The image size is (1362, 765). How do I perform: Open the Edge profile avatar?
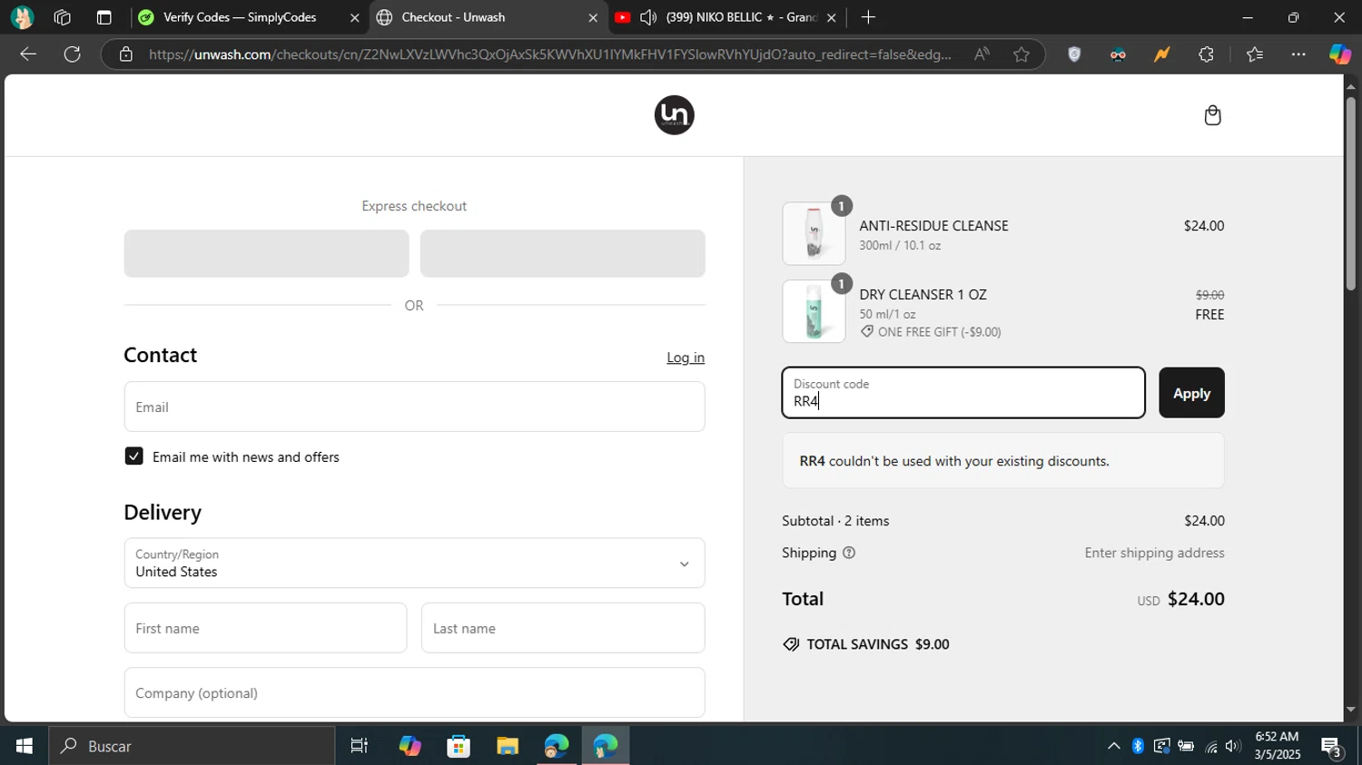coord(21,17)
